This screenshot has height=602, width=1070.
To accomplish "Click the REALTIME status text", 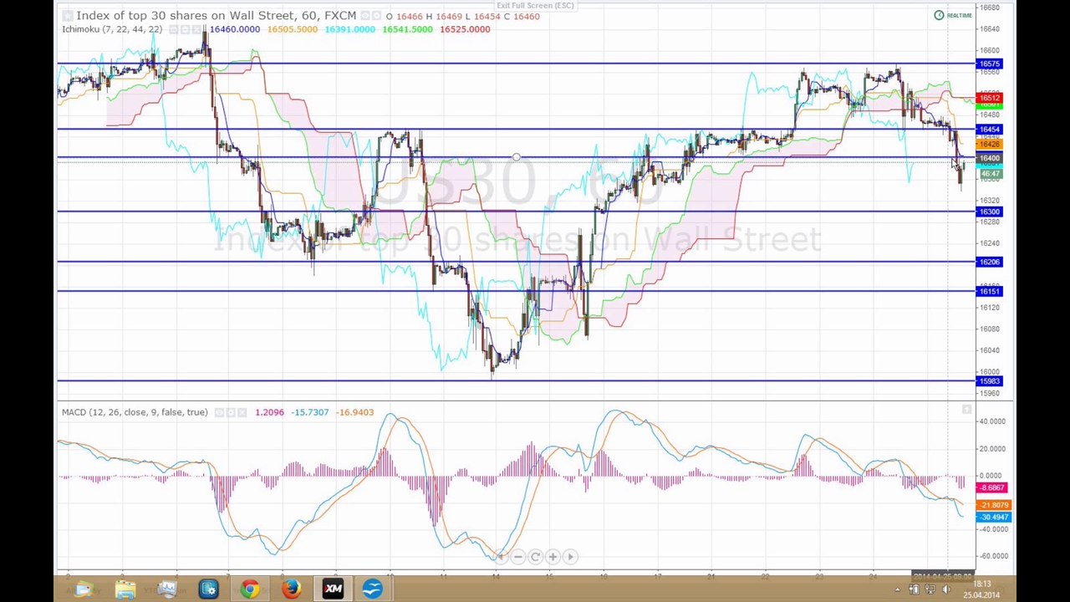I will coord(960,15).
